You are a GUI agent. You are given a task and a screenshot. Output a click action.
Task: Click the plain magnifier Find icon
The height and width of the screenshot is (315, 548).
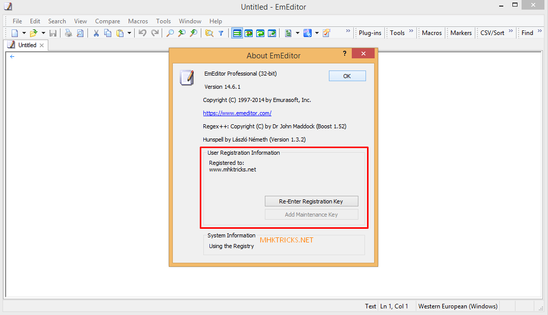click(170, 33)
